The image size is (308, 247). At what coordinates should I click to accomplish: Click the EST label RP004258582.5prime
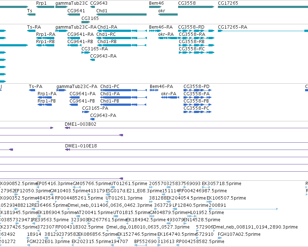[x=200, y=241]
